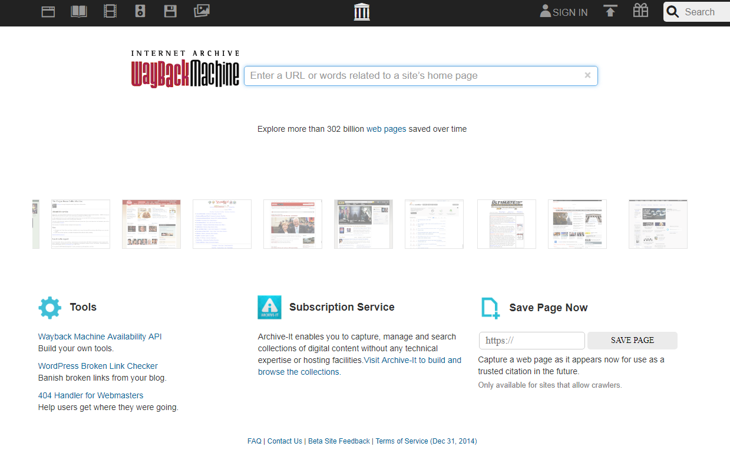Open the FAQ footer link
The width and height of the screenshot is (730, 463).
click(x=255, y=441)
